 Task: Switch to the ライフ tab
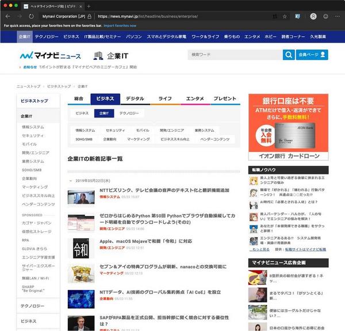tap(165, 98)
